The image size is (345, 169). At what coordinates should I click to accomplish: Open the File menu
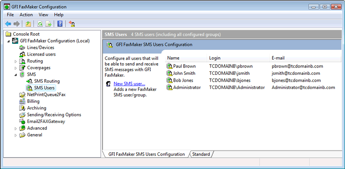[10, 15]
